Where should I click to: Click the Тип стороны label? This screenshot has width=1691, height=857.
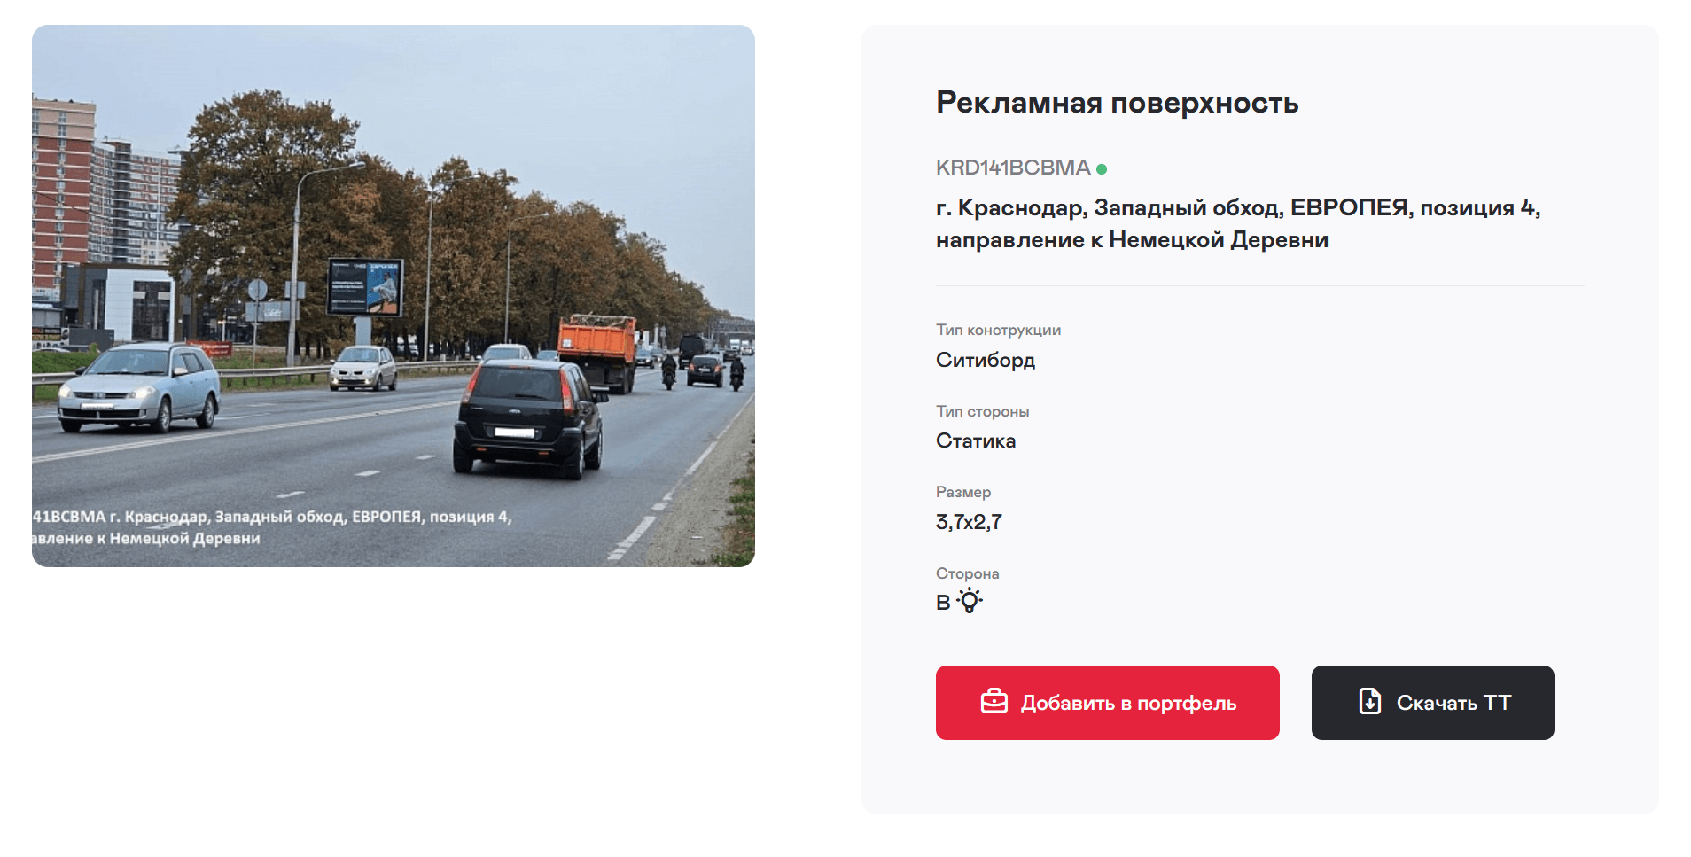[x=982, y=411]
